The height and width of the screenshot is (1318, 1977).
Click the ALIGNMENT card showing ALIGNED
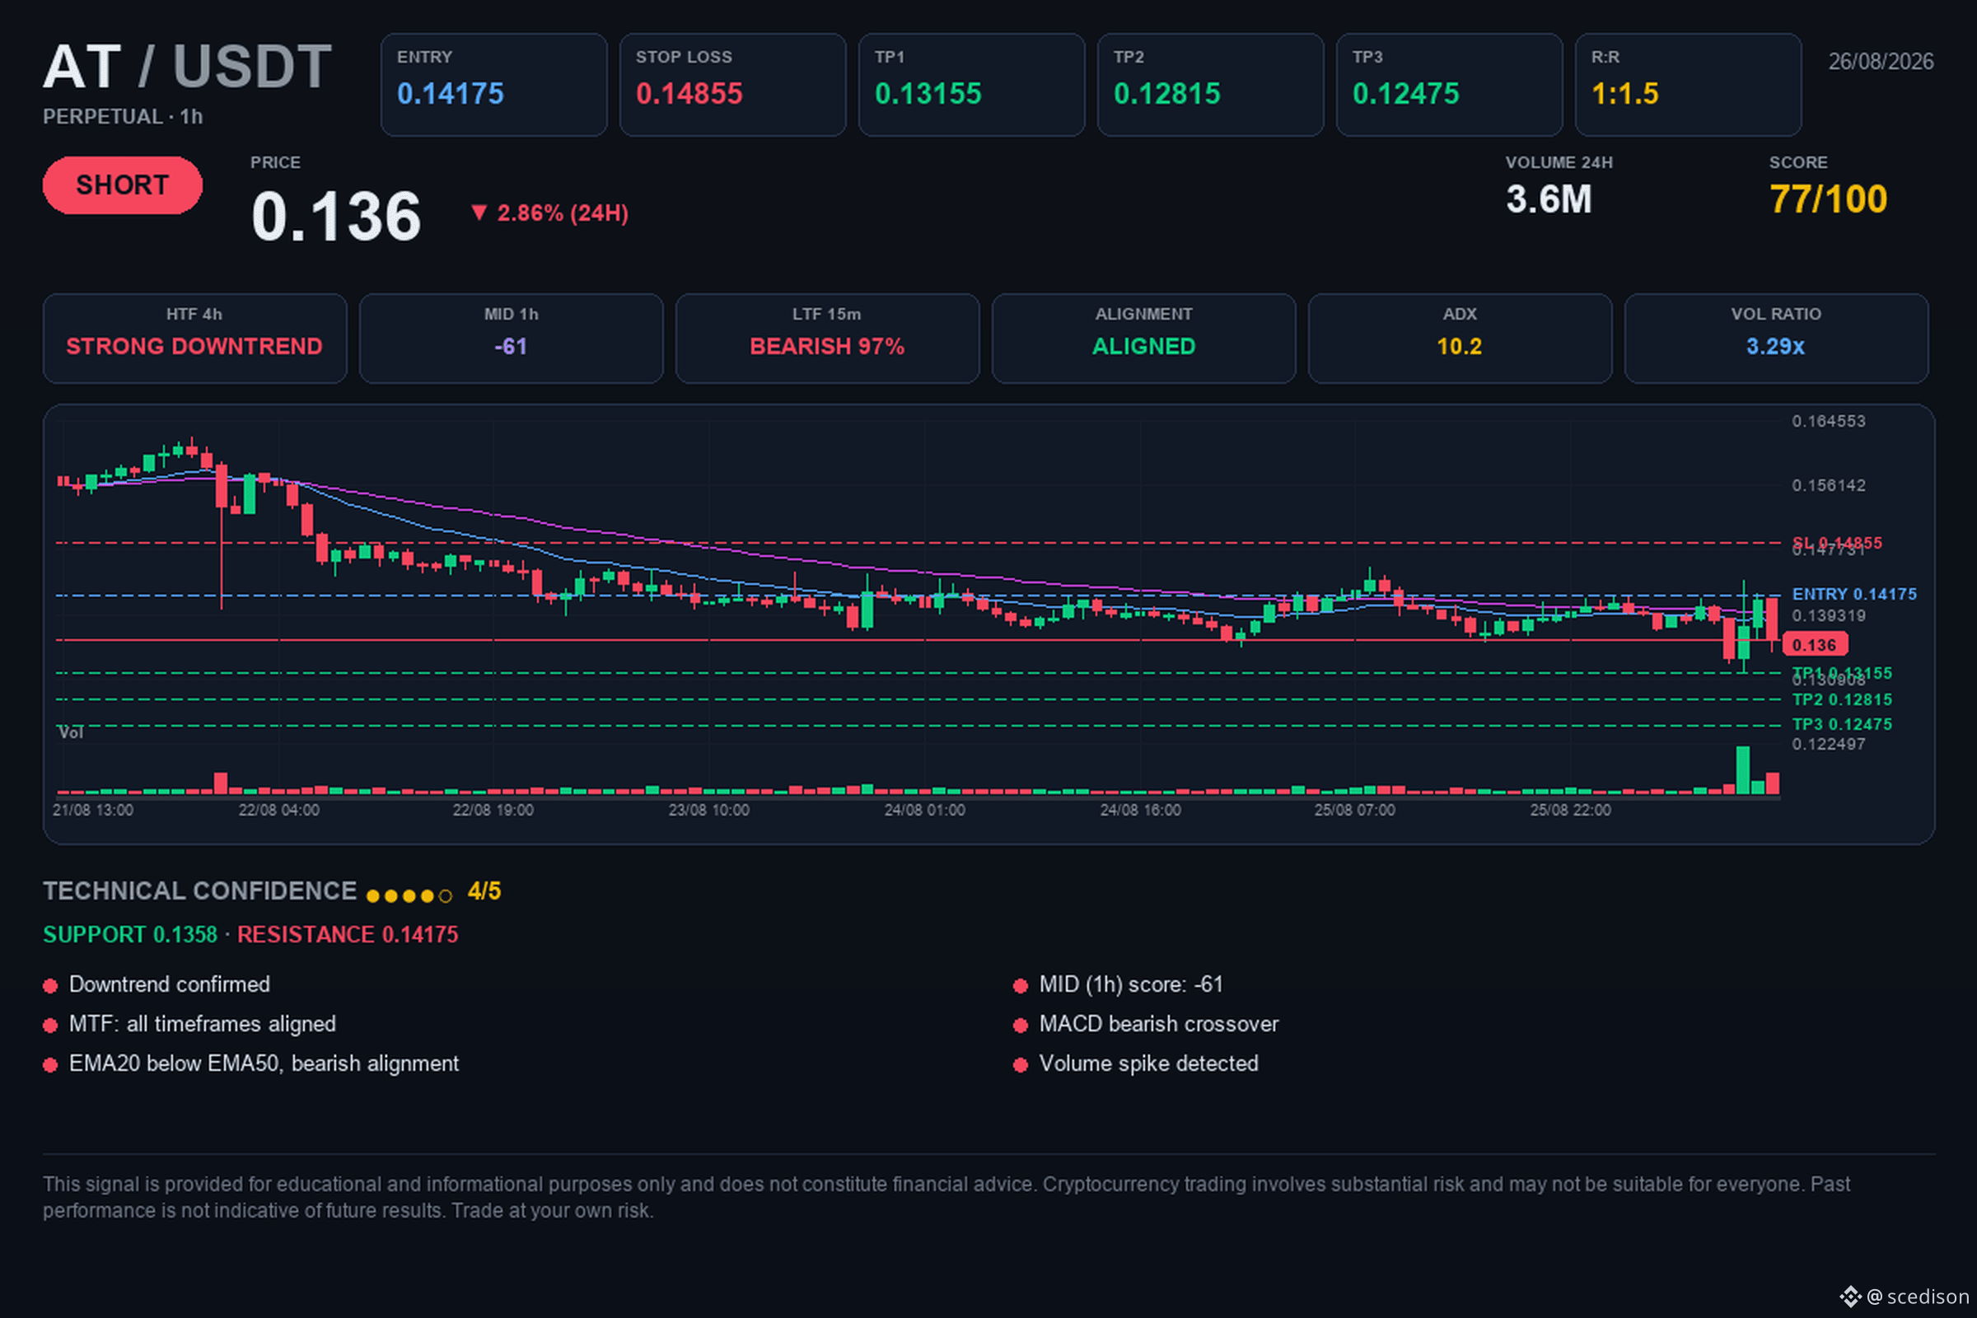coord(1143,338)
